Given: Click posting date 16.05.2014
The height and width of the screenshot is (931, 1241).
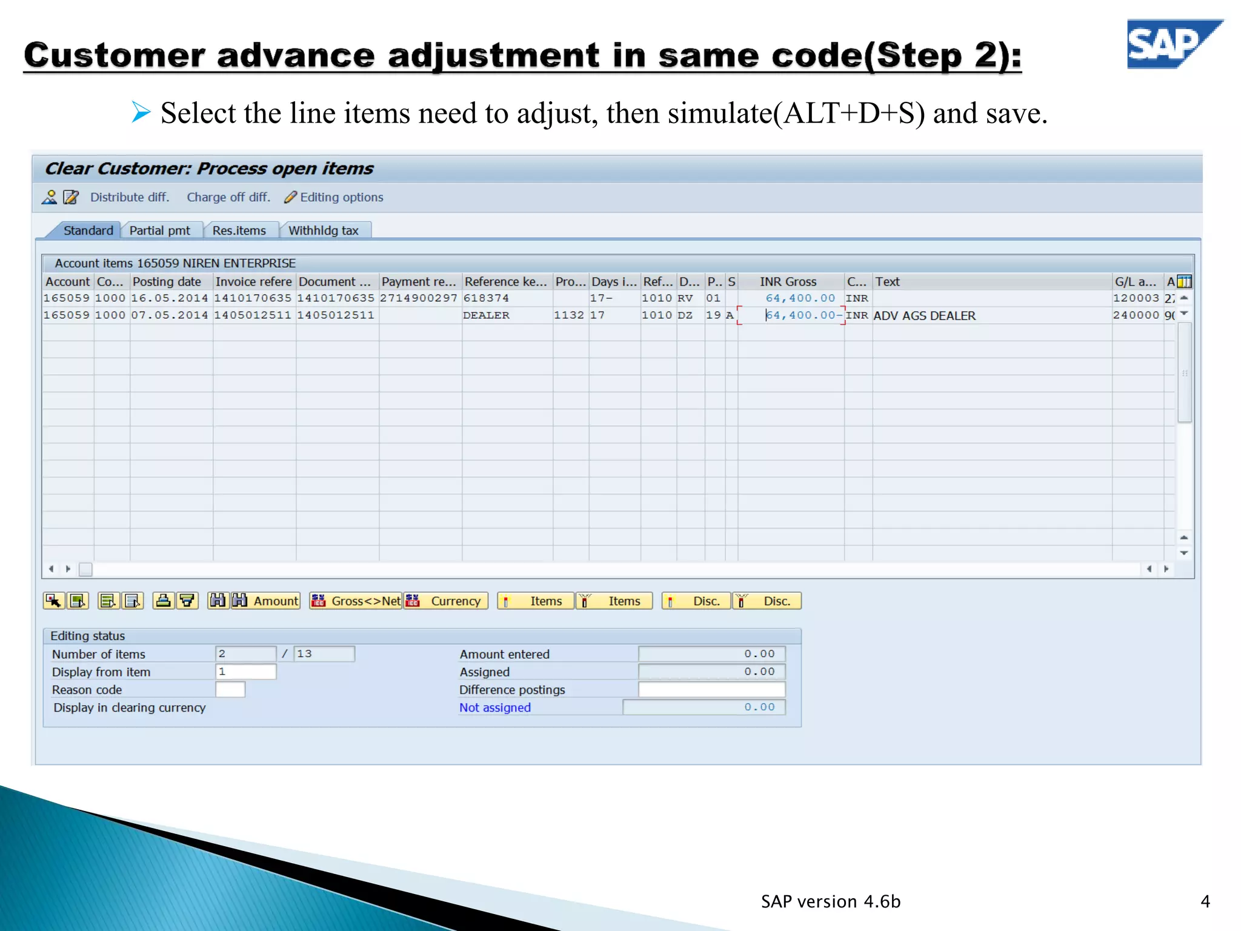Looking at the screenshot, I should pyautogui.click(x=170, y=298).
